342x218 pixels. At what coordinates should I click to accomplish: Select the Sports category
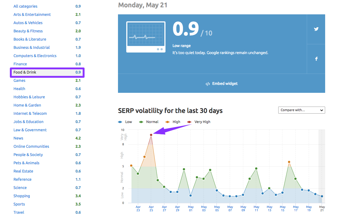coord(19,205)
